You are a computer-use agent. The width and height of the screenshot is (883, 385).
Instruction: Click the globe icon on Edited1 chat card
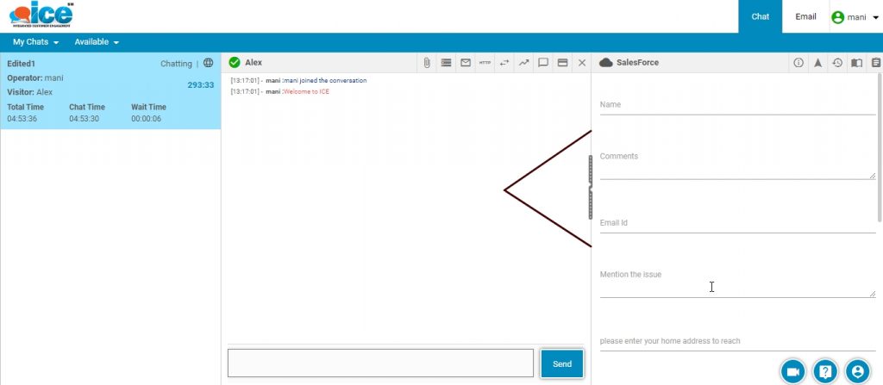pyautogui.click(x=208, y=63)
